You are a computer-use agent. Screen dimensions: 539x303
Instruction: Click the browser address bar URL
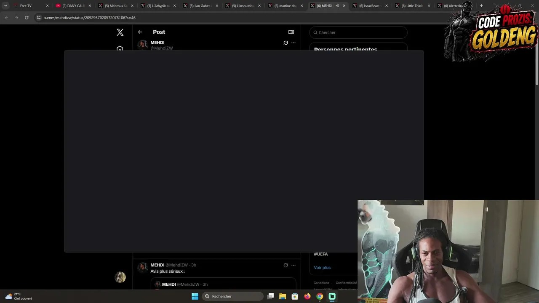click(x=90, y=18)
